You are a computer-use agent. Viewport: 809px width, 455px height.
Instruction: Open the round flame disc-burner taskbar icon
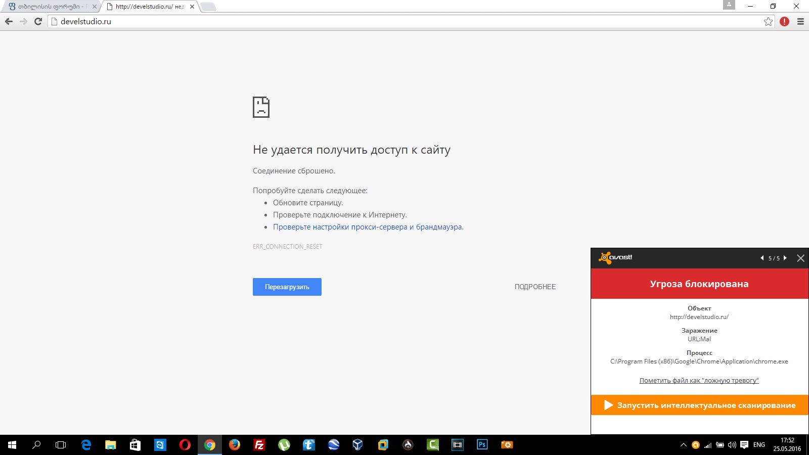pos(408,445)
